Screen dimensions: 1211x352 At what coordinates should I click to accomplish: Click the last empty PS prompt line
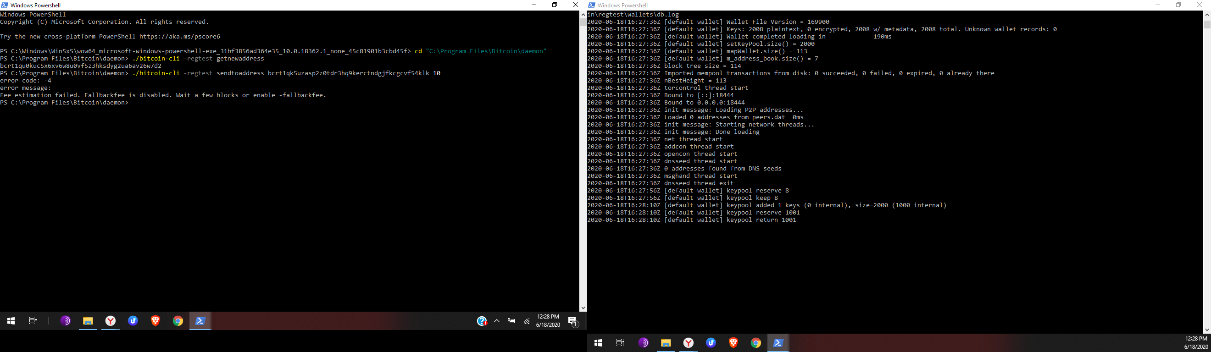pyautogui.click(x=64, y=103)
